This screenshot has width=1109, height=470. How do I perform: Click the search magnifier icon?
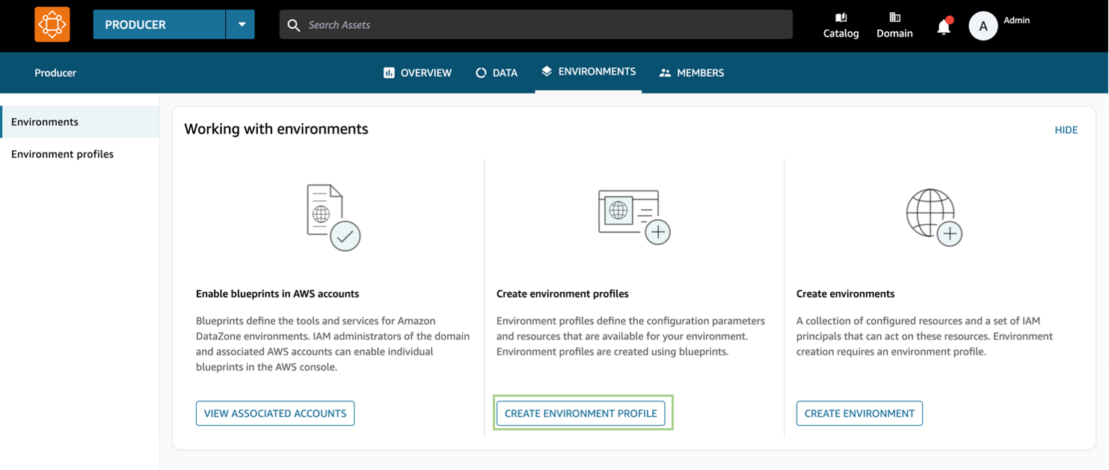294,25
